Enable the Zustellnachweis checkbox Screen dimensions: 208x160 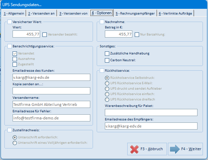pyautogui.click(x=10, y=130)
